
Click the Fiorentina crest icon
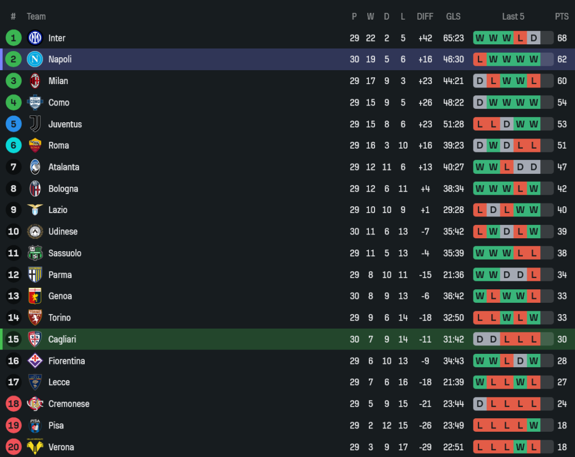pos(35,361)
